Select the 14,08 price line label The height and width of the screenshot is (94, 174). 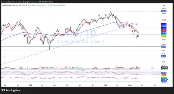(x=164, y=26)
